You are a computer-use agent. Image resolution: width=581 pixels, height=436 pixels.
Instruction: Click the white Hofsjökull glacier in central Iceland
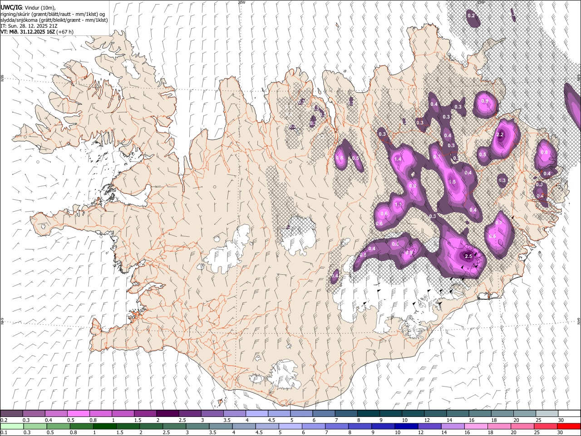click(x=297, y=236)
